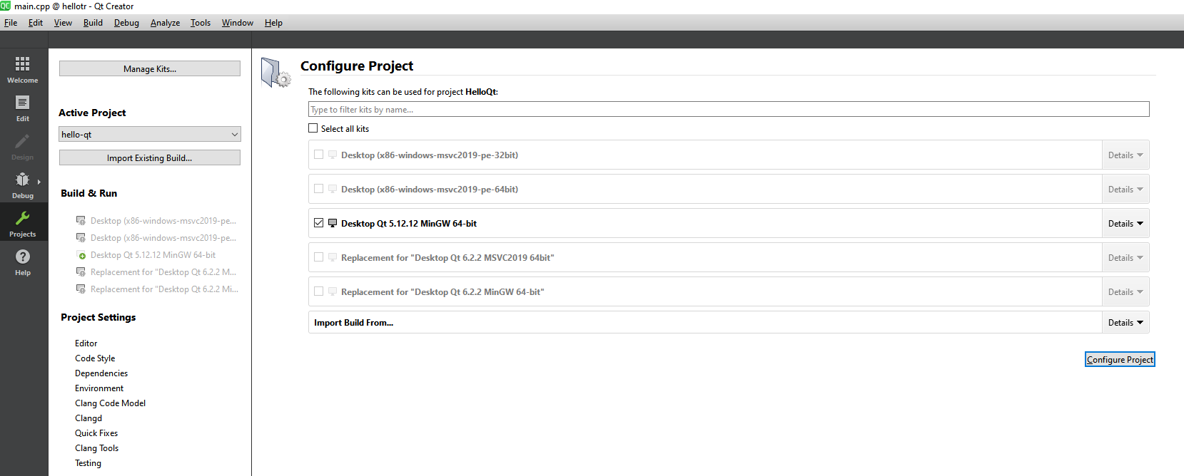Screen dimensions: 1184x476
Task: Click the kit name filter field
Action: (x=728, y=109)
